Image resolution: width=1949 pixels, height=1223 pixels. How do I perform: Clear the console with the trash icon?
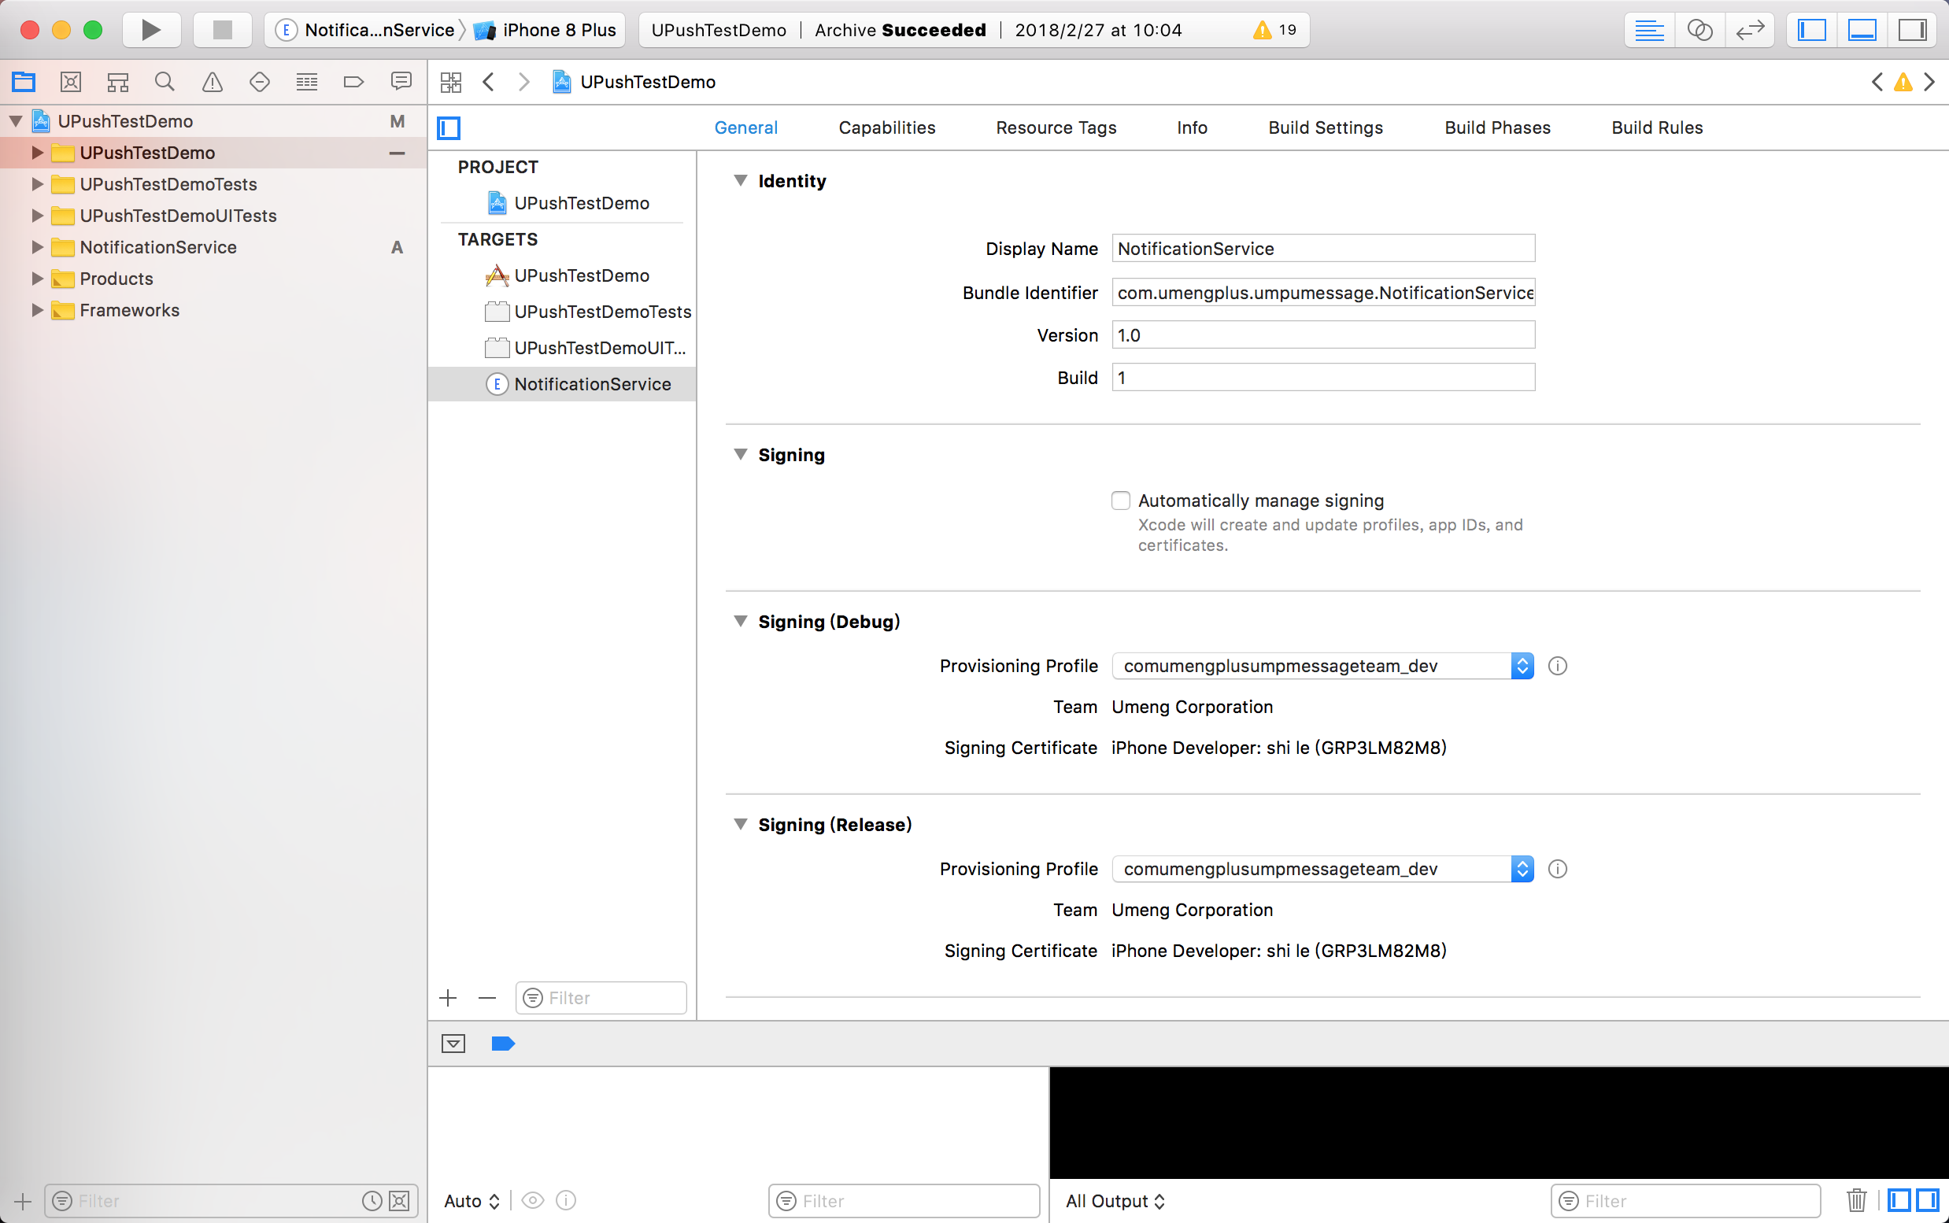tap(1857, 1200)
